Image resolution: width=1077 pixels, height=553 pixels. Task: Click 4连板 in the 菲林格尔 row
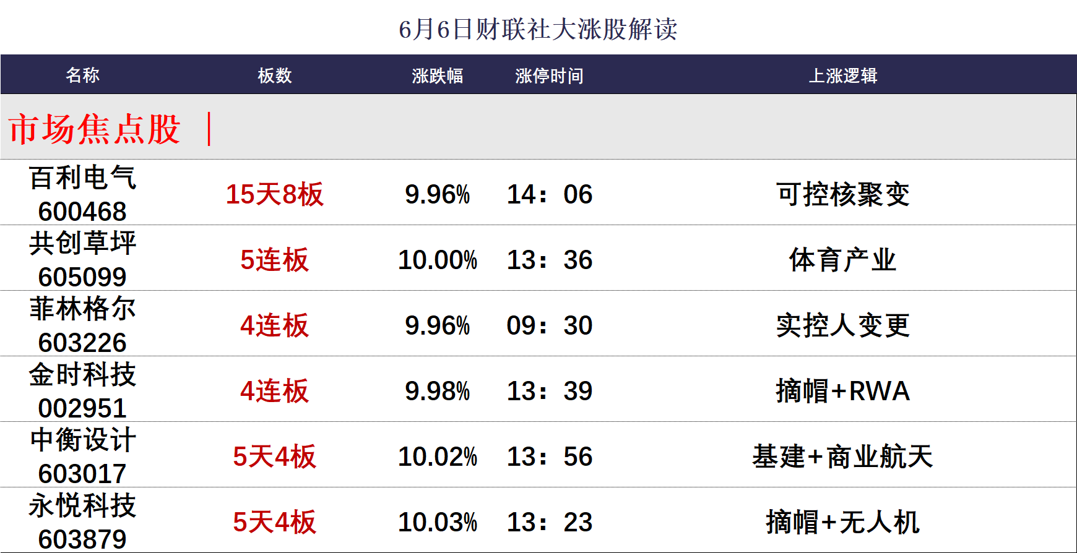(x=274, y=325)
